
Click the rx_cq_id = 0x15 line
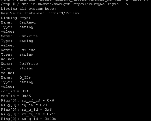click(29, 114)
